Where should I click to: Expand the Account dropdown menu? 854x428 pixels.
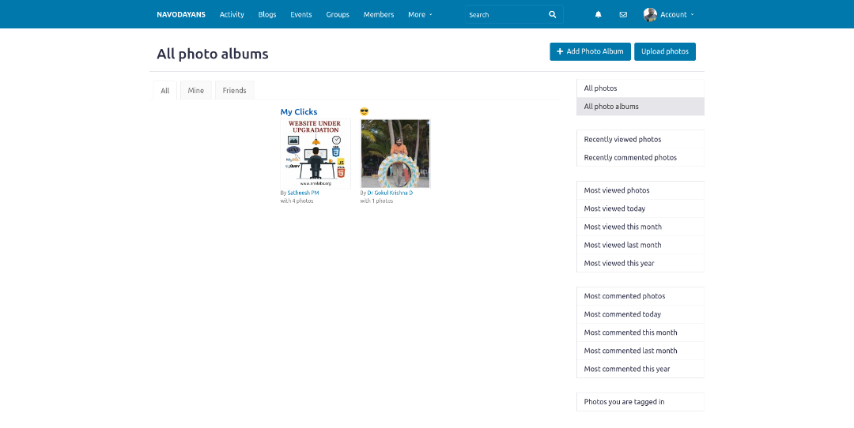[x=677, y=14]
